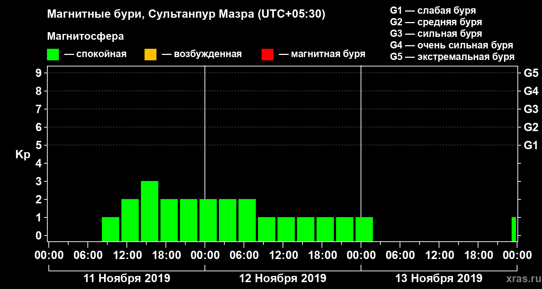Click the green 'спокойная' legend swatch
542x289 pixels.
(x=53, y=55)
